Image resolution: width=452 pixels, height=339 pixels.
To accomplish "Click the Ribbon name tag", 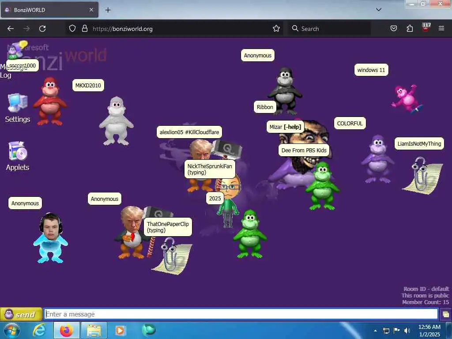I will tap(265, 107).
